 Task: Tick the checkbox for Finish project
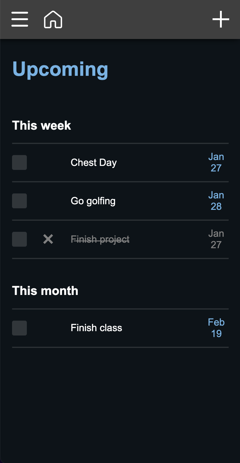coord(19,239)
